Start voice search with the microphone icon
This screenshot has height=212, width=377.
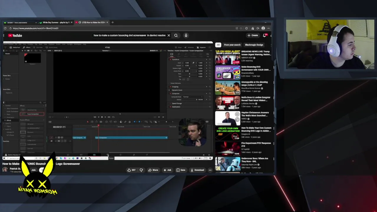pos(186,35)
